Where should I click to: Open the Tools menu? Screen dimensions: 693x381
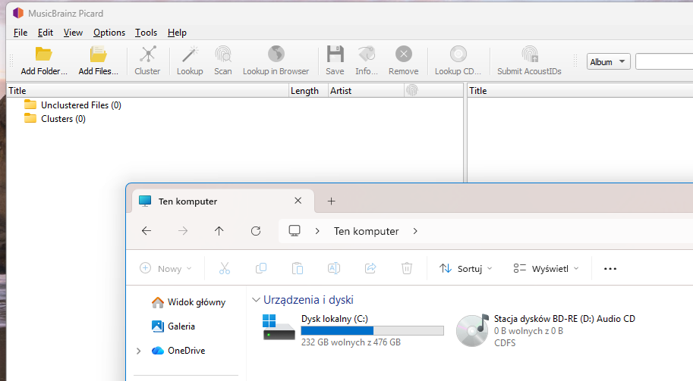click(146, 33)
